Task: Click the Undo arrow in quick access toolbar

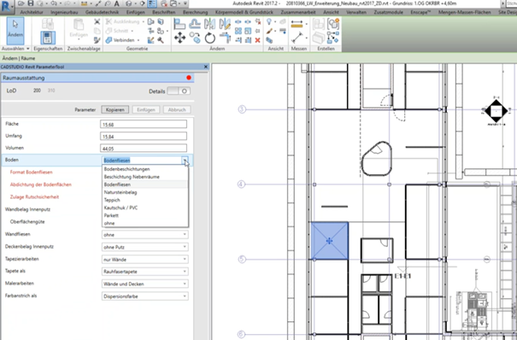Action: [x=54, y=3]
